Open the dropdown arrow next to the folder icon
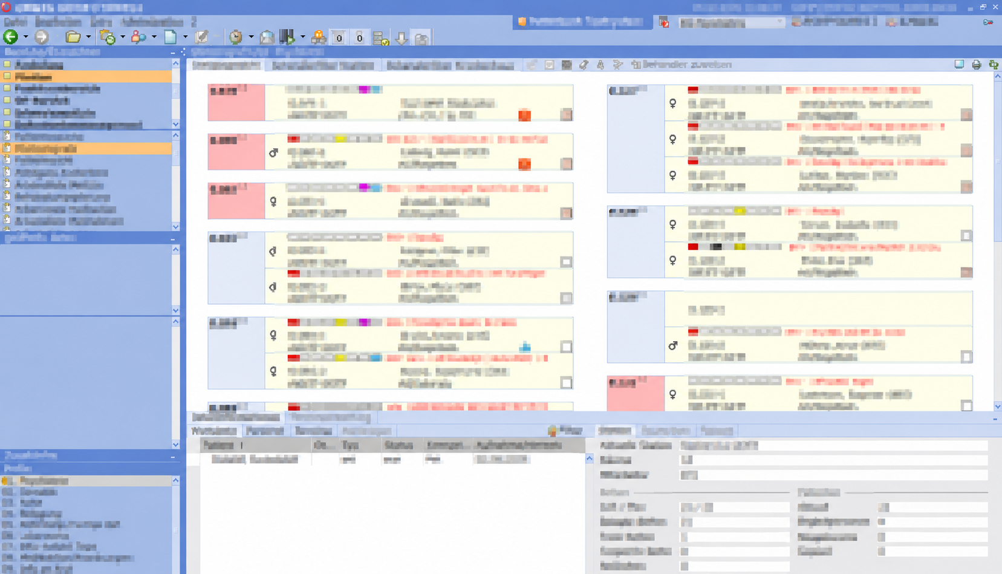This screenshot has height=574, width=1002. point(88,38)
